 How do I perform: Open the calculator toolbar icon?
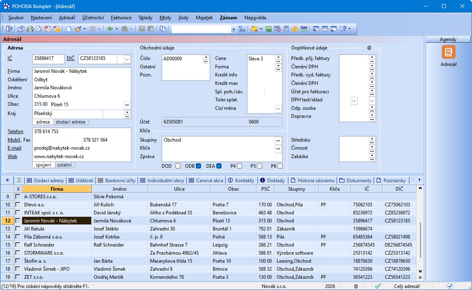[286, 29]
